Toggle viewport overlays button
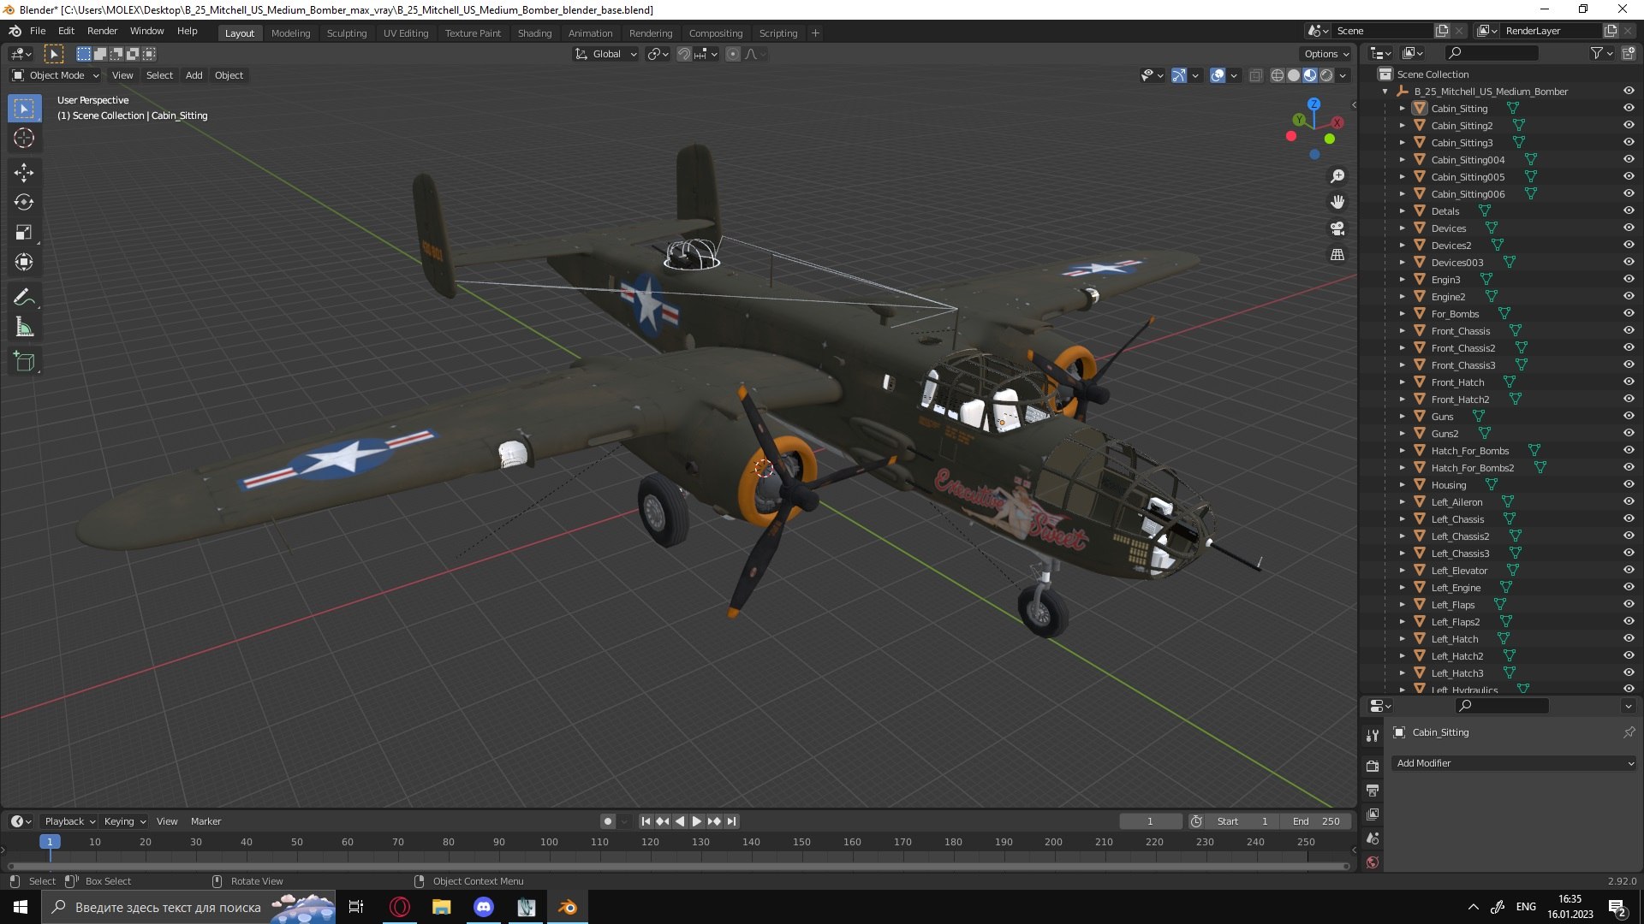Screen dimensions: 1644x924 [1218, 75]
